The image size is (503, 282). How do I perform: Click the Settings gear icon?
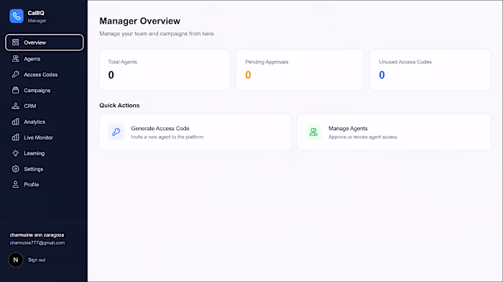click(x=15, y=168)
